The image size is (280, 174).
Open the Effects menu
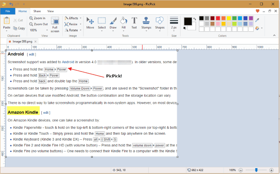click(x=73, y=18)
